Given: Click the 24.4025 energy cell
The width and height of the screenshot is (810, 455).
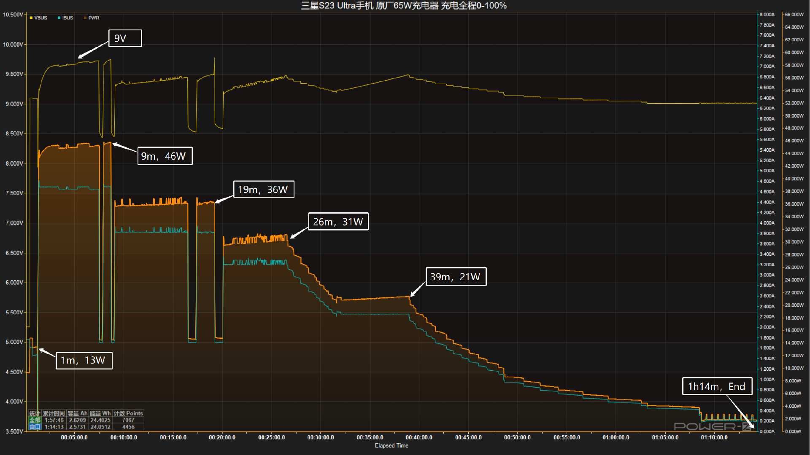Looking at the screenshot, I should (100, 420).
